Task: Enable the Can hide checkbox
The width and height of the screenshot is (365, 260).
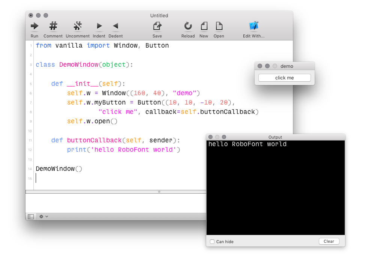Action: 212,242
